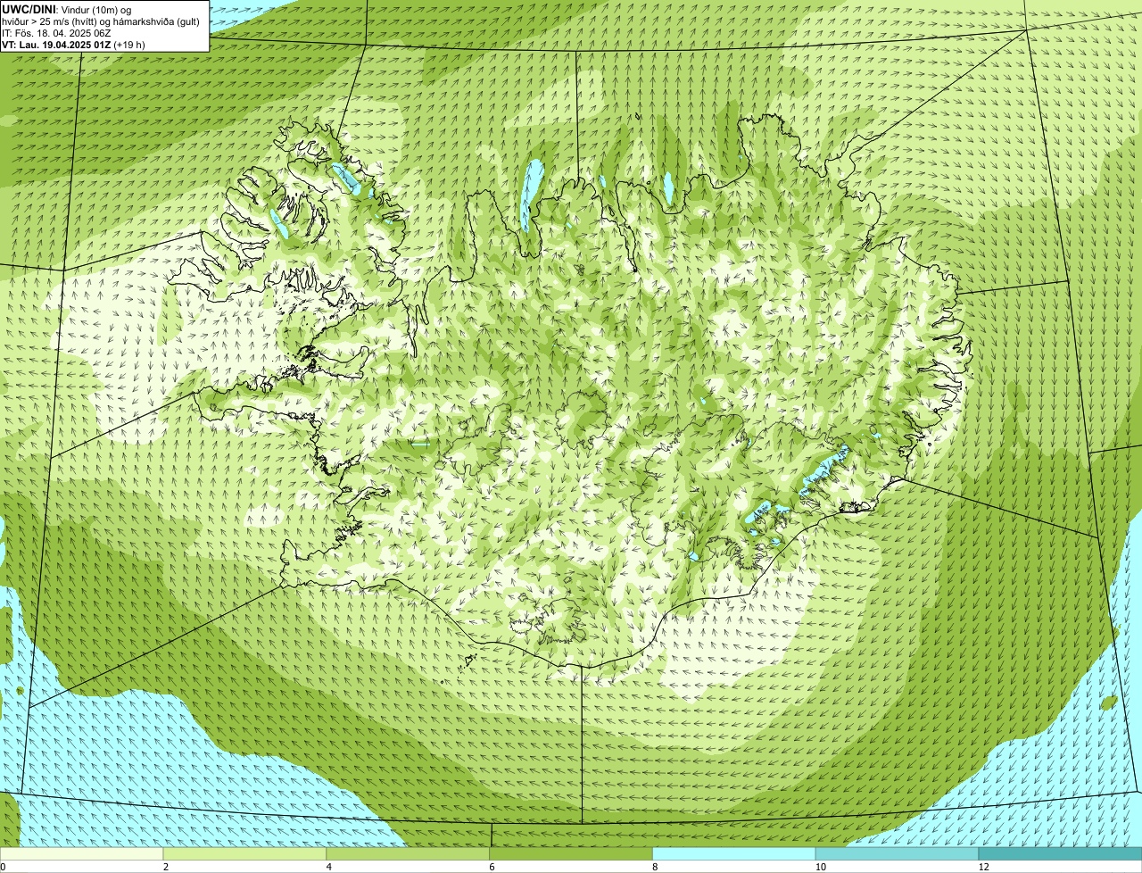Image resolution: width=1142 pixels, height=873 pixels.
Task: Select the teal above-12 color bar segment
Action: [1060, 853]
